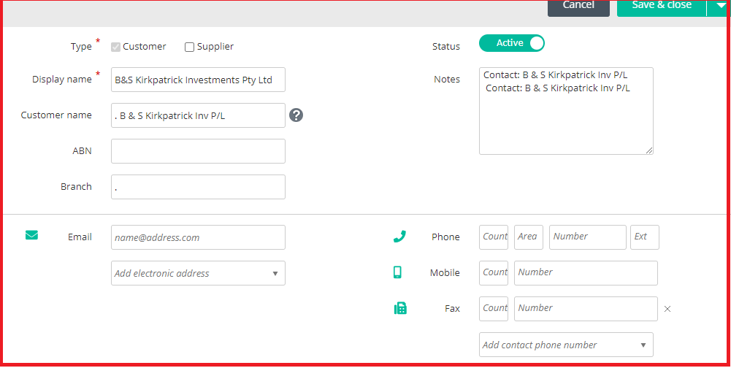This screenshot has height=368, width=731.
Task: Toggle the Active status switch
Action: click(x=511, y=43)
